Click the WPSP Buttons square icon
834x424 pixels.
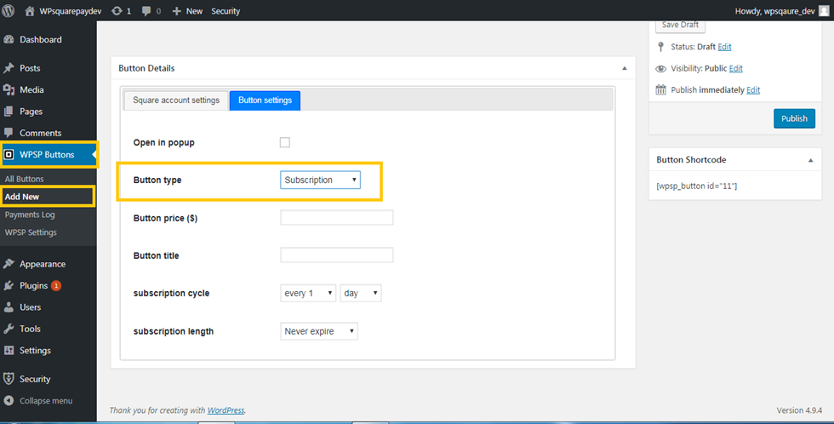tap(9, 154)
